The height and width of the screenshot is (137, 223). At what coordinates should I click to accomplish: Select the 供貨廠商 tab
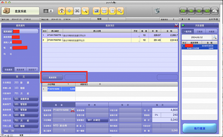pos(8,70)
